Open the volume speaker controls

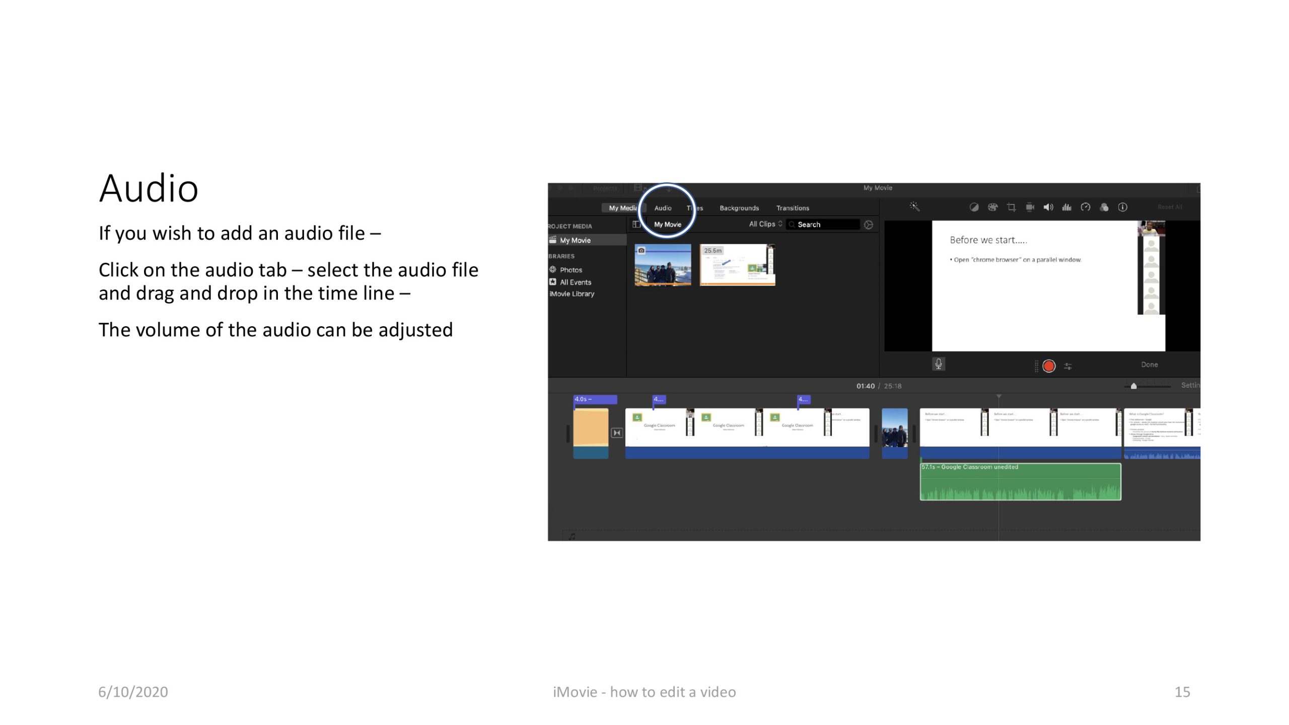click(x=1048, y=207)
